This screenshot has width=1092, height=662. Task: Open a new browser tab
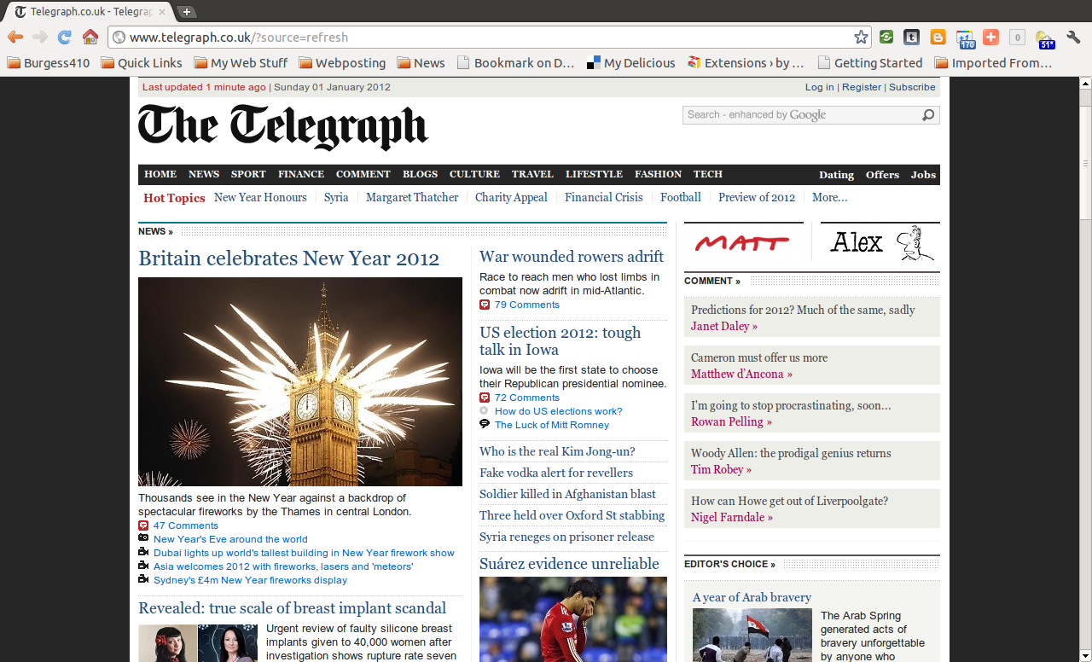[x=185, y=12]
